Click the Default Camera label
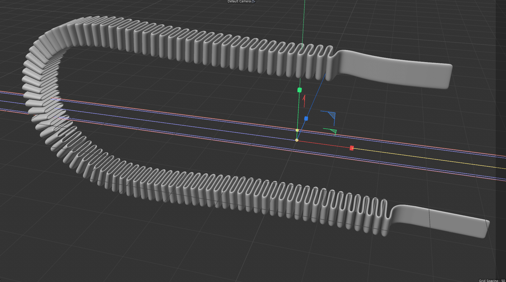Screen dimensions: 506x282 click(x=239, y=1)
